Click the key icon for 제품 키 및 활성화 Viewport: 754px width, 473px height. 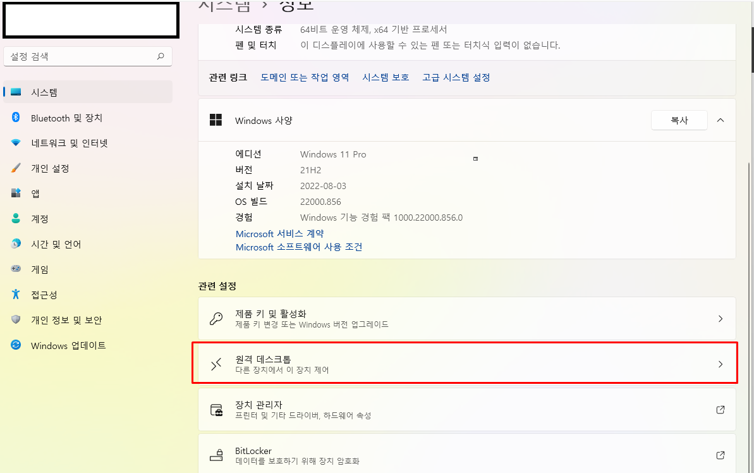(216, 319)
